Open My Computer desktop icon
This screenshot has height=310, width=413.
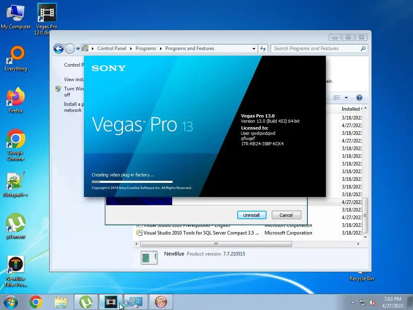point(16,16)
